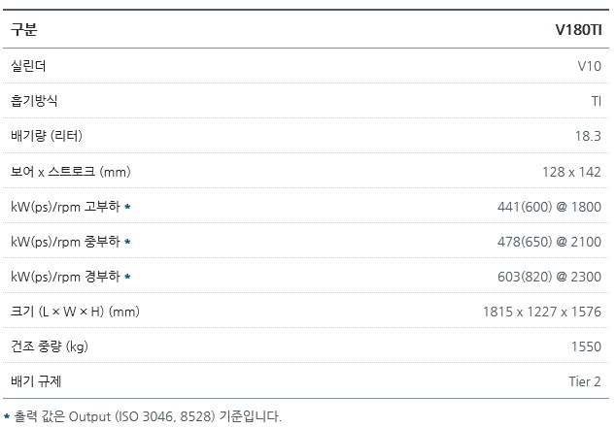Image resolution: width=616 pixels, height=428 pixels.
Task: Click the 실린더 row label
Action: pos(28,66)
